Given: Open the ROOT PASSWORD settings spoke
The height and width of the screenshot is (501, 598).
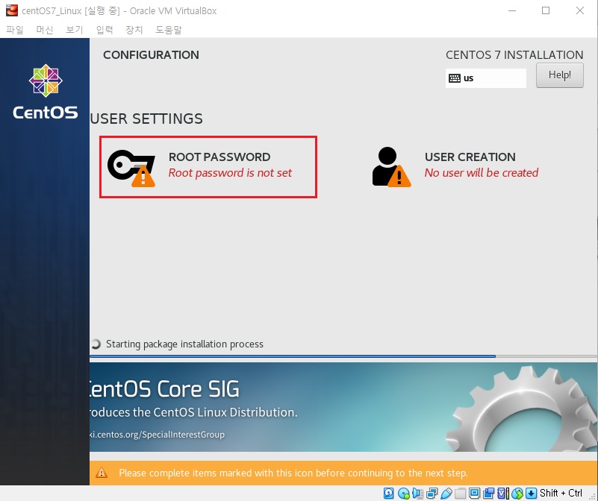Looking at the screenshot, I should 208,167.
